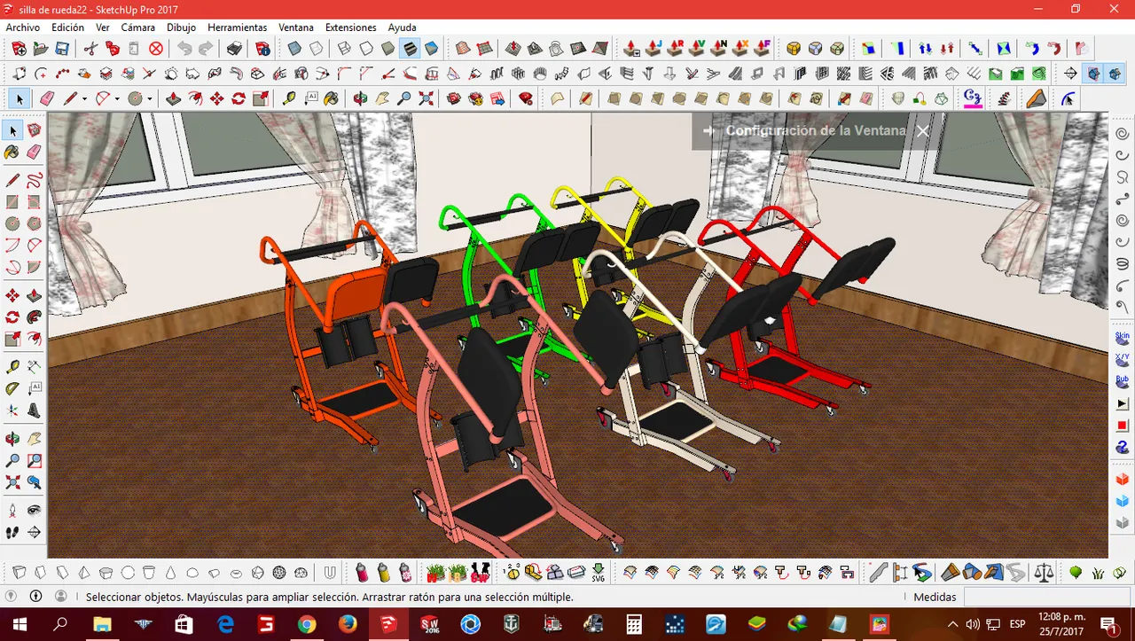Viewport: 1135px width, 641px height.
Task: Toggle Back Edges face style
Action: point(317,49)
